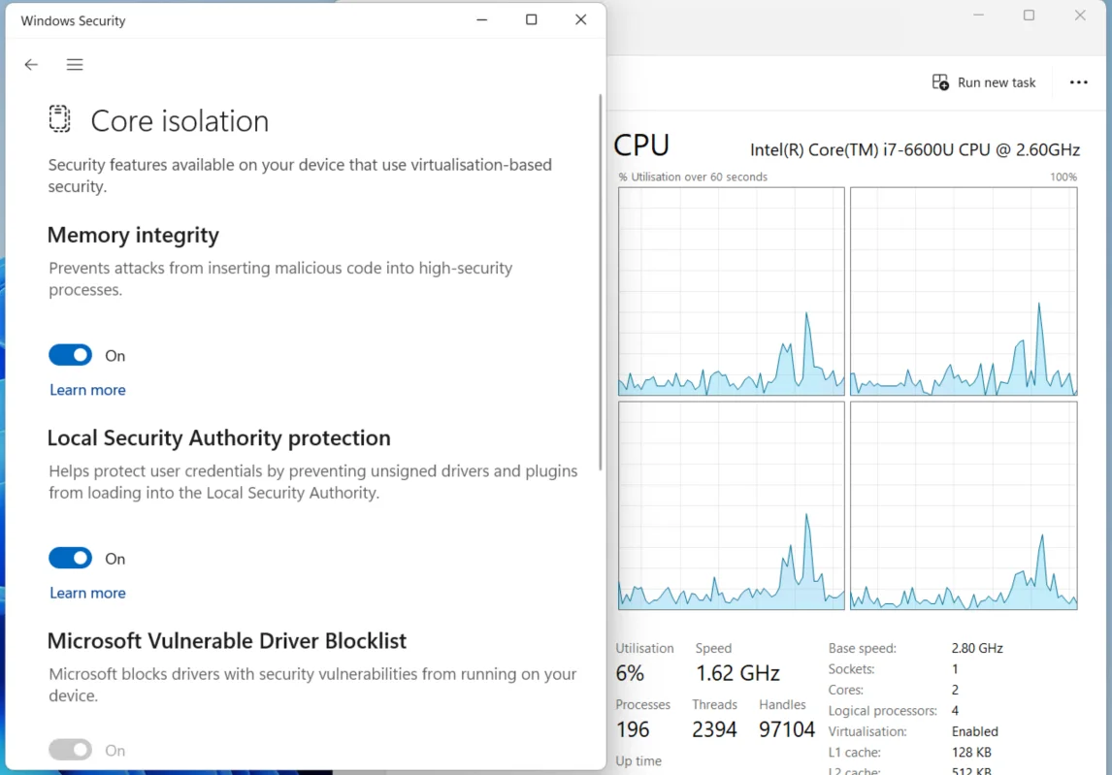The image size is (1112, 775).
Task: Click the Virtualisation Enabled value
Action: (x=975, y=731)
